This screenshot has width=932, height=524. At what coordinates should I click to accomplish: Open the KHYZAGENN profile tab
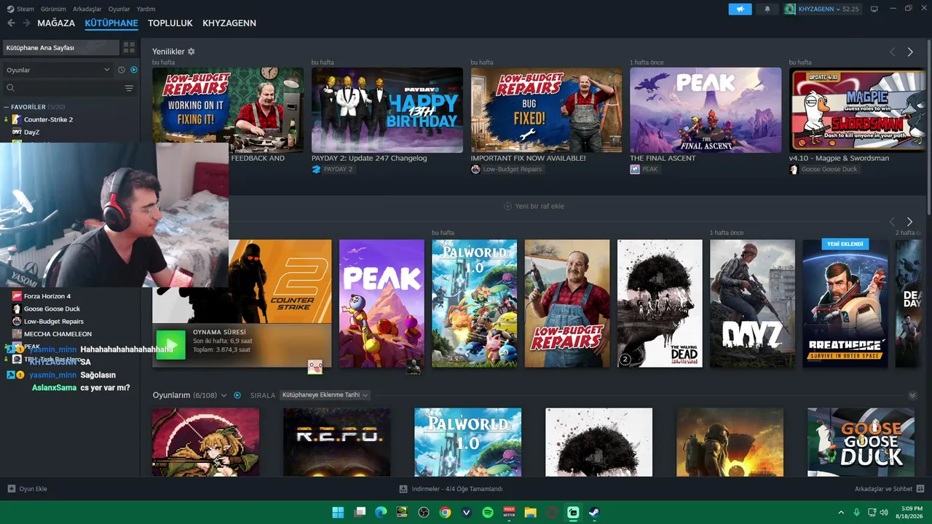[229, 23]
